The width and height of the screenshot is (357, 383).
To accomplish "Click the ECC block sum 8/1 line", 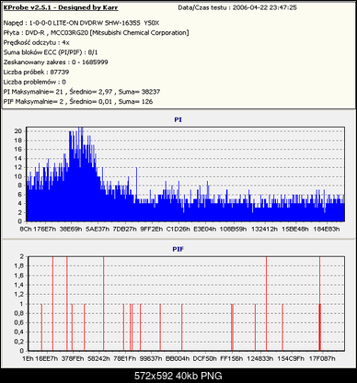I will [x=51, y=52].
